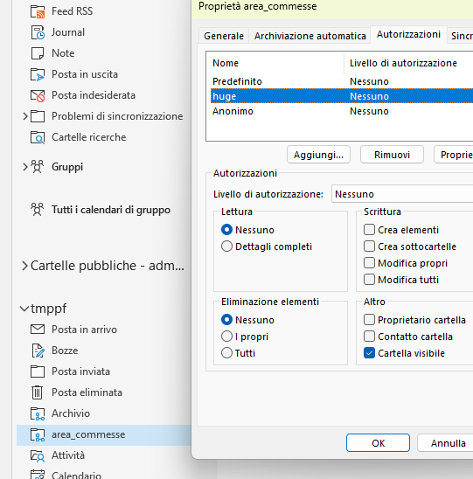Click the Aggiungi... button
This screenshot has width=473, height=479.
[318, 155]
